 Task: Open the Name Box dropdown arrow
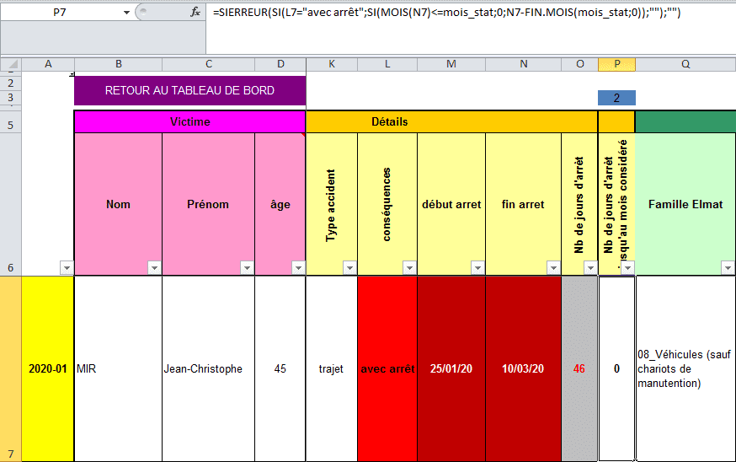[125, 13]
